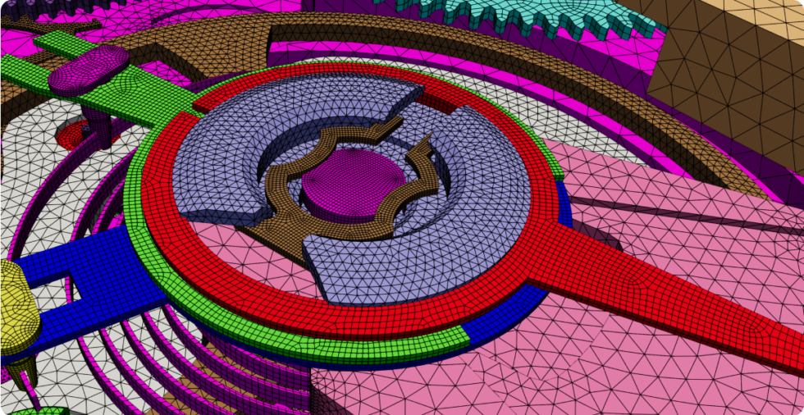
Task: Select the lavender lower arc segment
Action: (x=410, y=262)
